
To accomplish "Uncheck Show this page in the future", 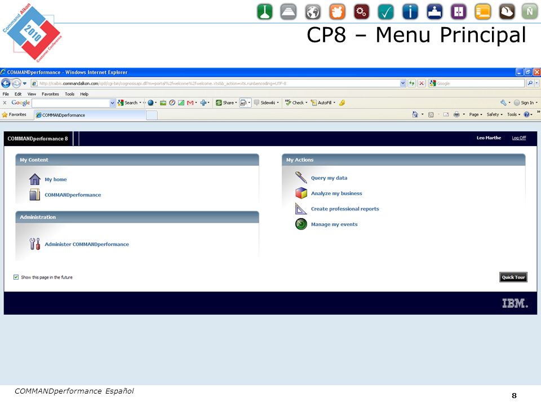I will pos(16,277).
